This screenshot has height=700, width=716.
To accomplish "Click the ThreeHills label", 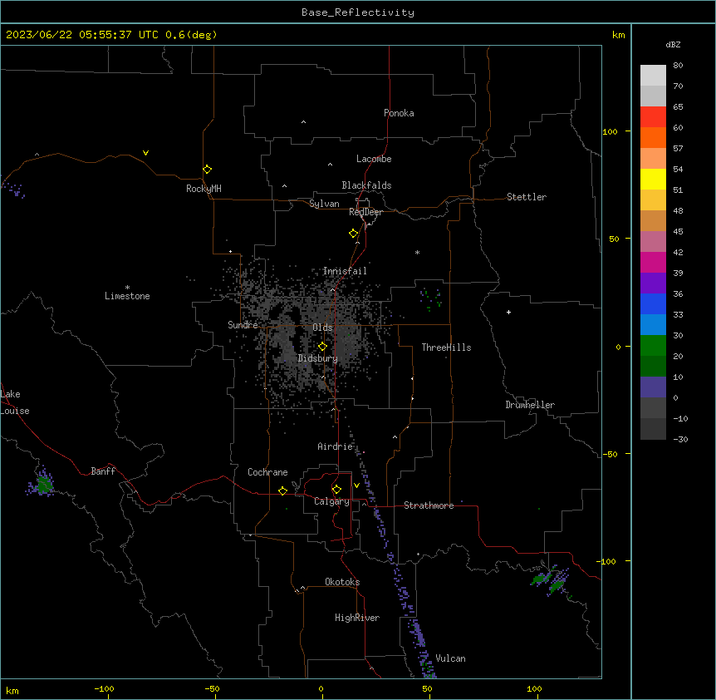I will (446, 348).
